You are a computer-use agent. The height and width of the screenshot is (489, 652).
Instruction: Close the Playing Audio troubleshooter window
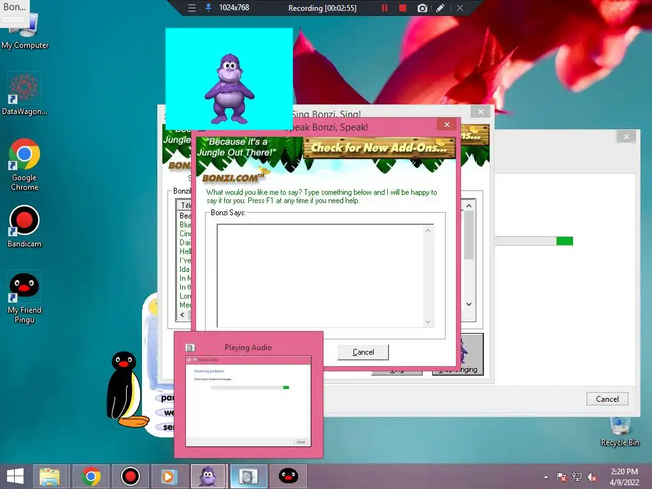click(x=627, y=136)
